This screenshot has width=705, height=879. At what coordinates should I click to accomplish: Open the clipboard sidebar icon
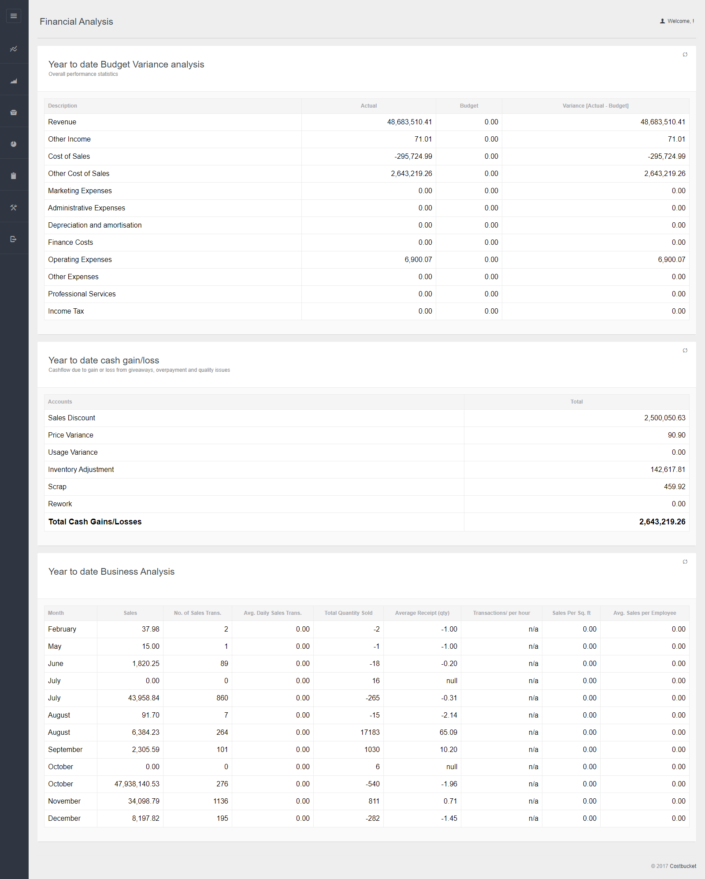(14, 176)
